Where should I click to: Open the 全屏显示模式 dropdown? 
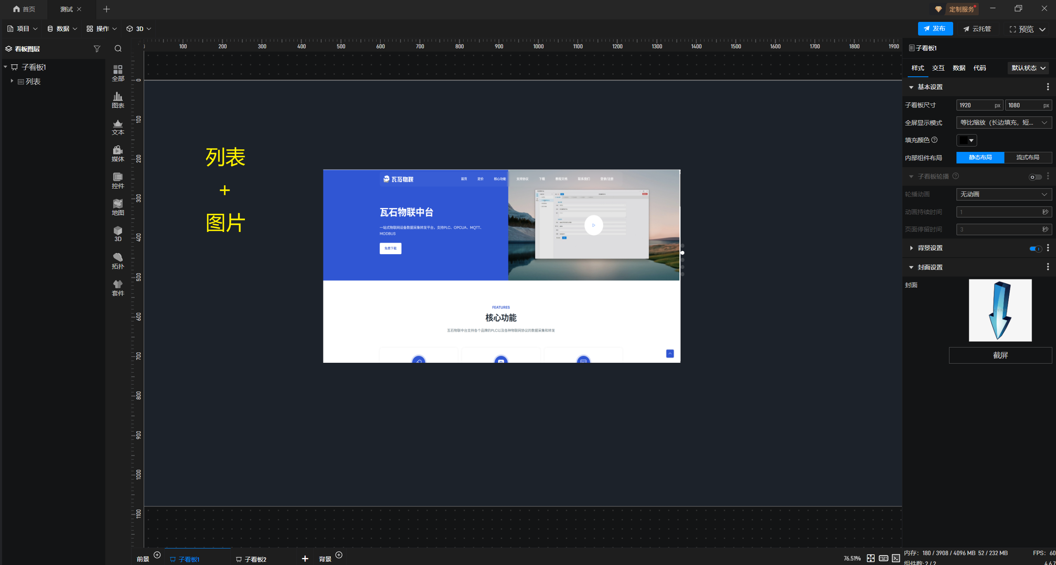coord(1004,123)
